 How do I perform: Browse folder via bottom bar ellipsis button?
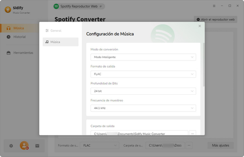click(189, 145)
